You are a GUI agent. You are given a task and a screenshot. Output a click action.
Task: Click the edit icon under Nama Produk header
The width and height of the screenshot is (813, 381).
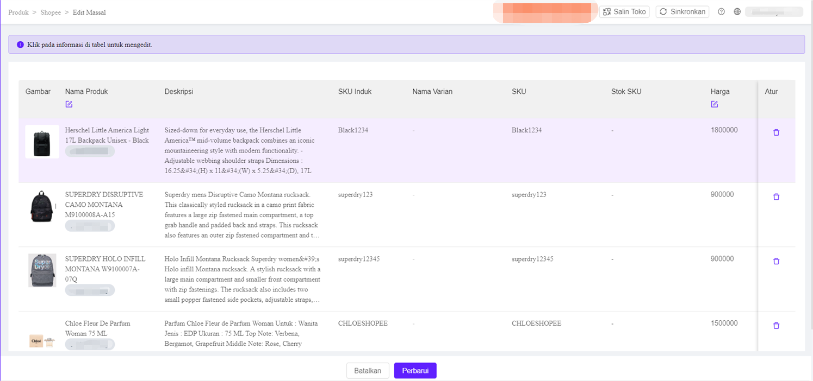(x=69, y=104)
